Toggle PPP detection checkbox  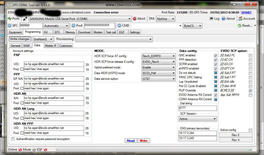216,60
